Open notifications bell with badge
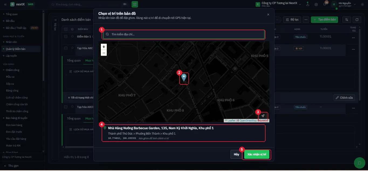This screenshot has width=368, height=171. (325, 4)
